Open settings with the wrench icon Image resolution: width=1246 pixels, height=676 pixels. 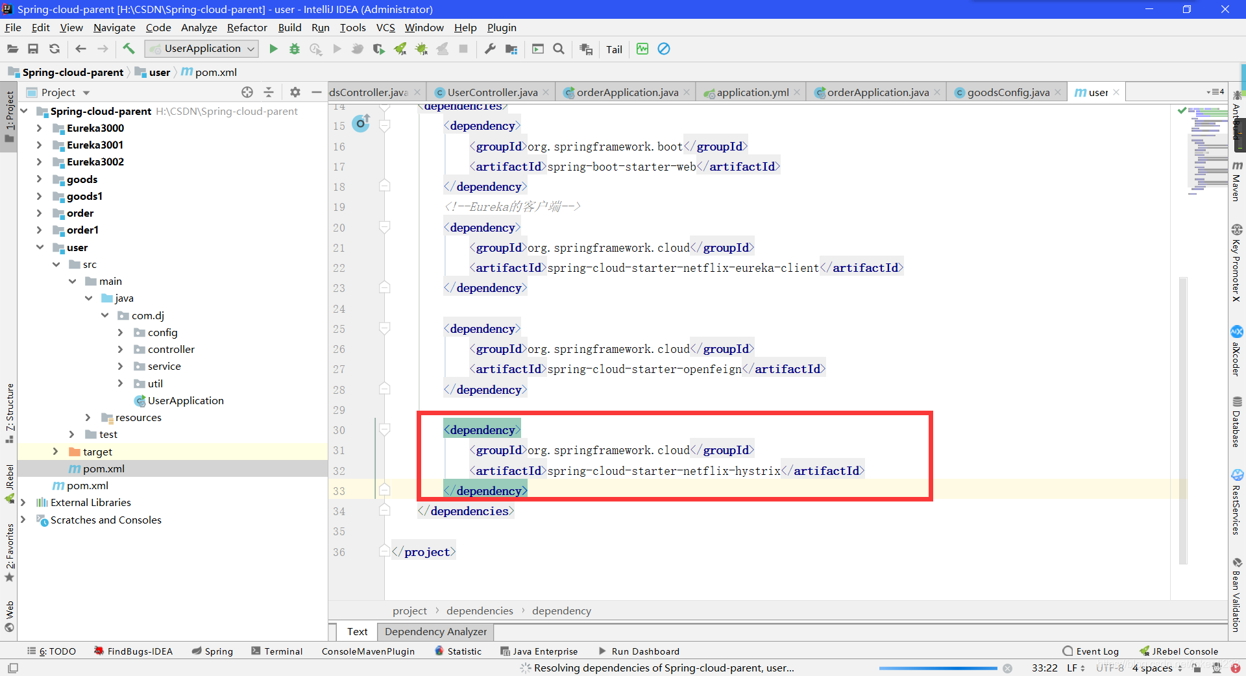[490, 49]
